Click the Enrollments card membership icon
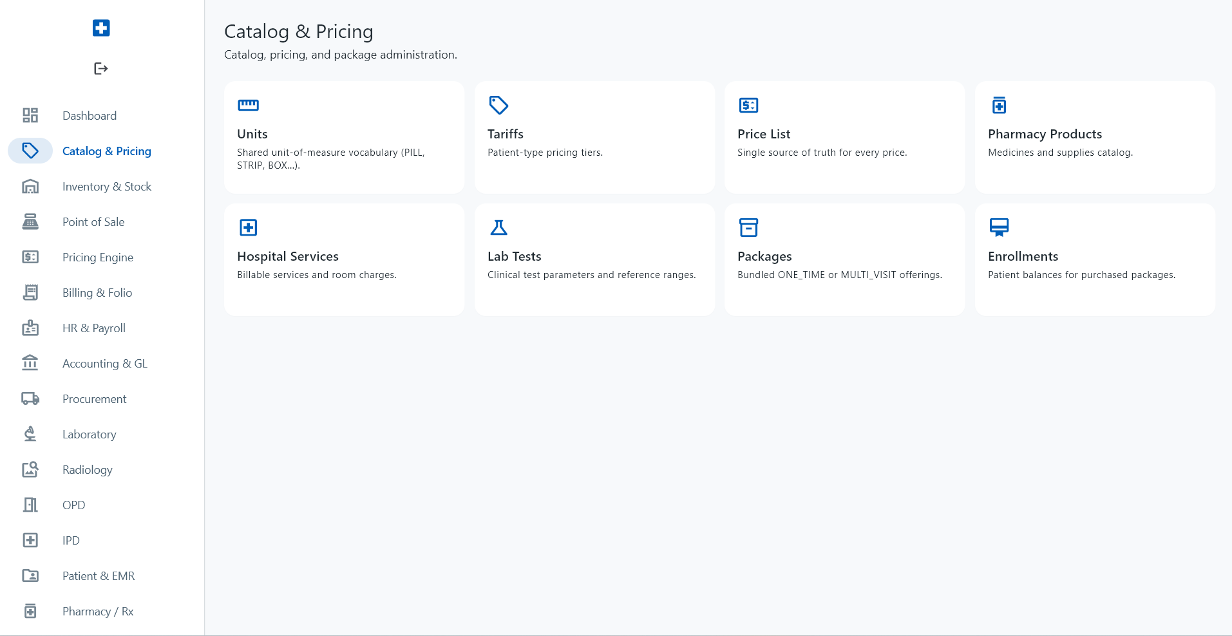The image size is (1232, 636). pos(999,227)
